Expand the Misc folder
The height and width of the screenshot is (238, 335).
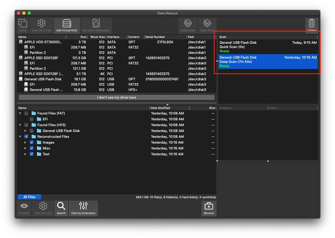pos(25,148)
